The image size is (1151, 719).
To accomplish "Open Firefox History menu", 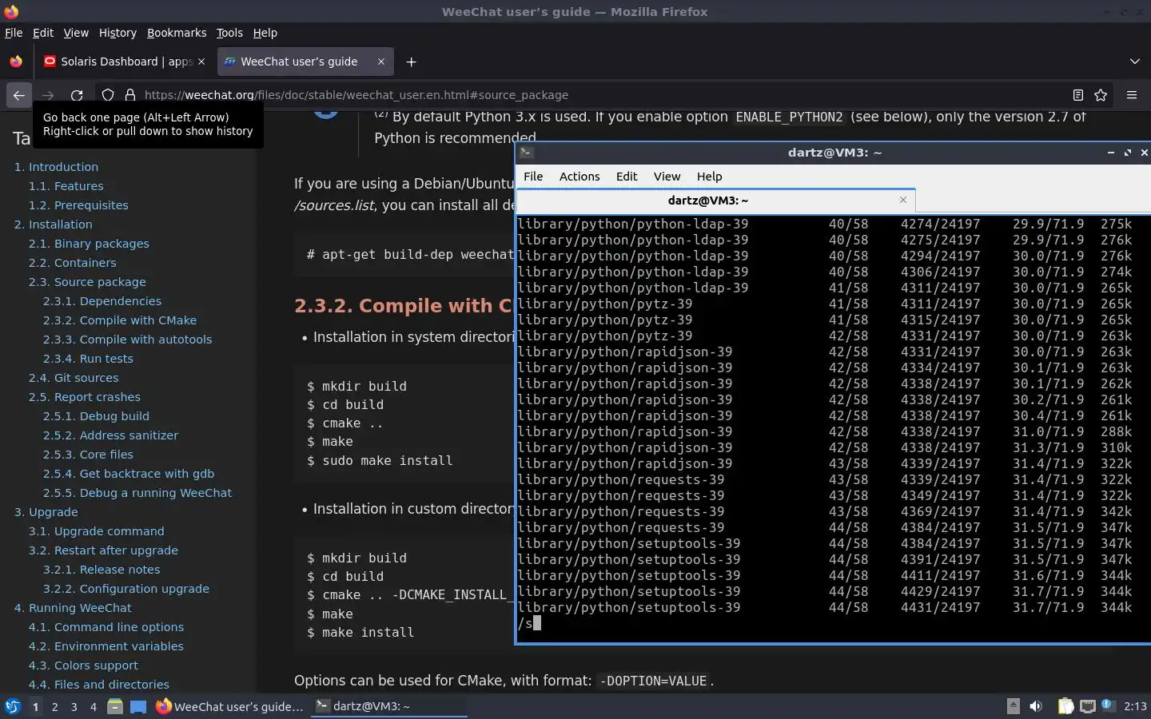I will coord(117,33).
